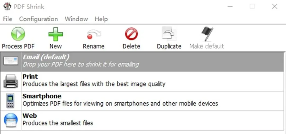Select the Email envelope icon
The height and width of the screenshot is (134, 286).
pos(11,61)
